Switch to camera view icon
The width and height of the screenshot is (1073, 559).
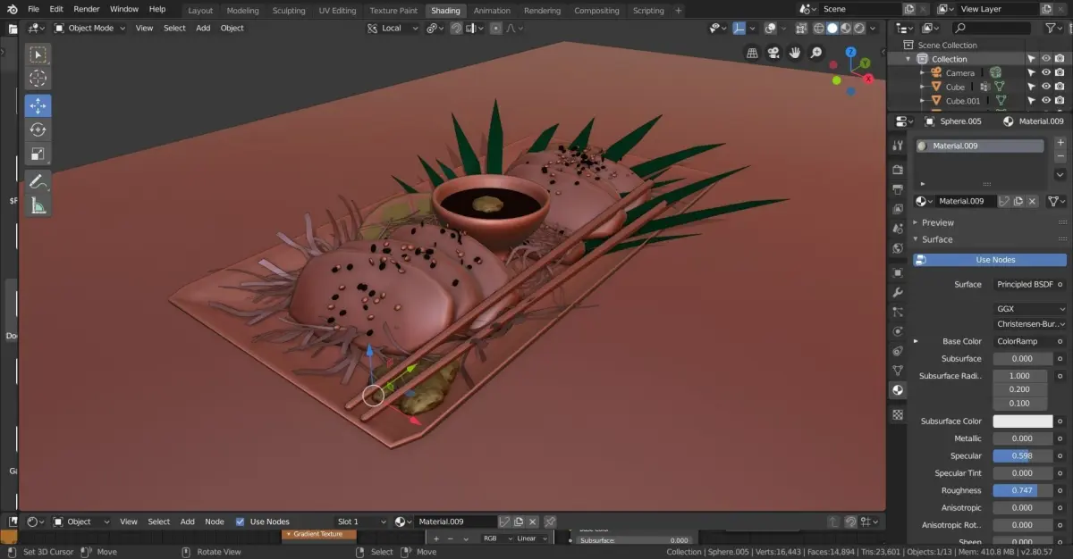[x=773, y=53]
